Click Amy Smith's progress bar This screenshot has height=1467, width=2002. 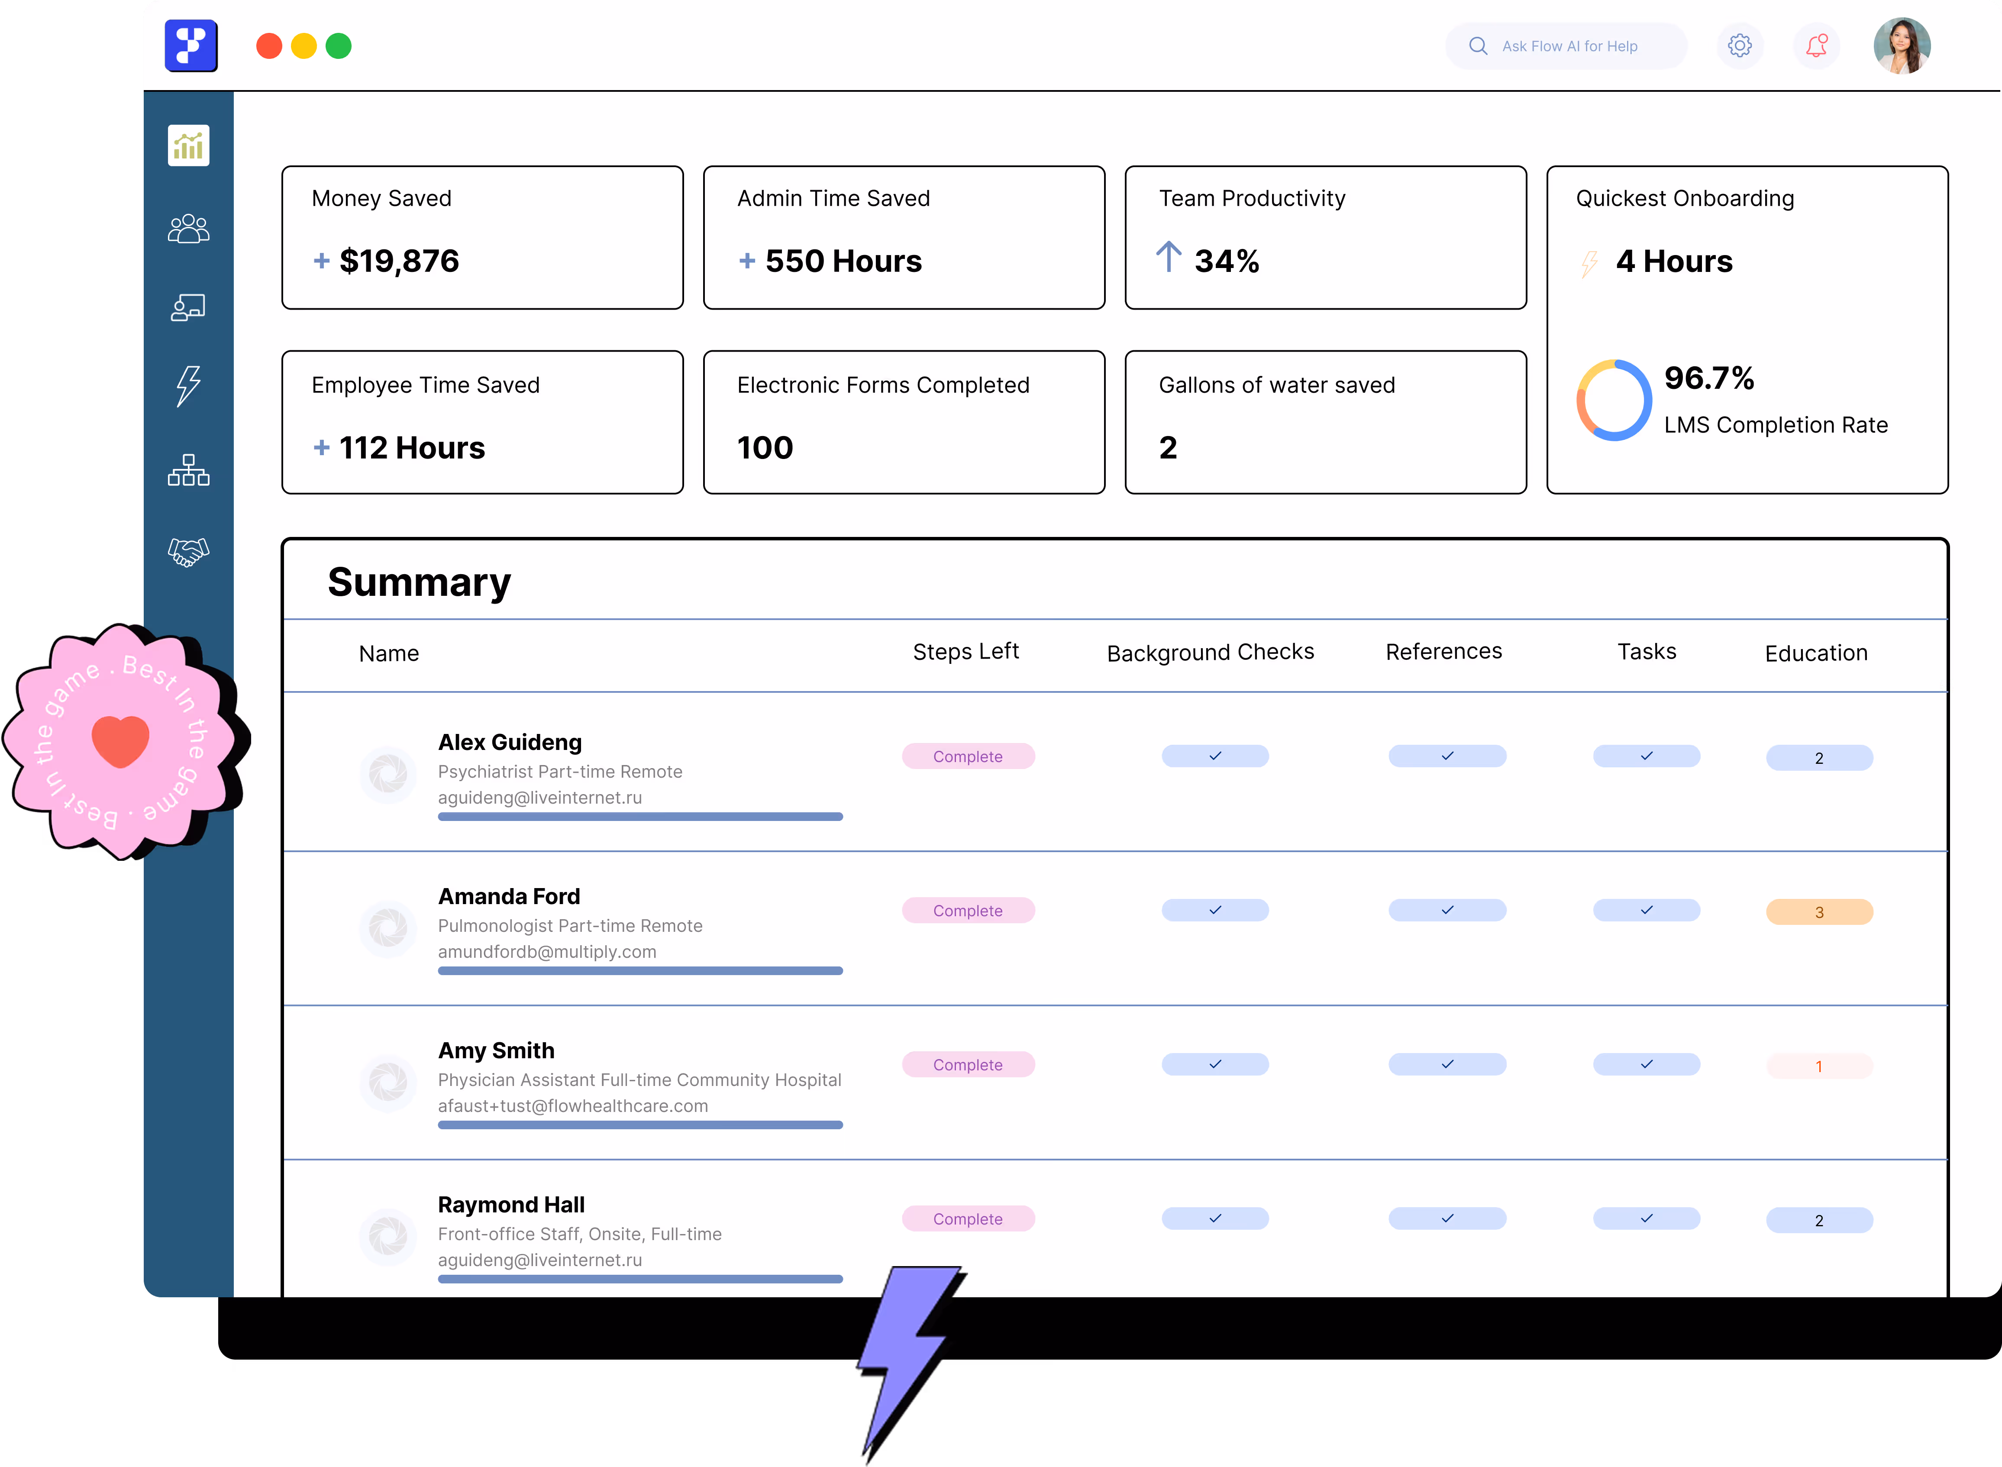click(639, 1125)
